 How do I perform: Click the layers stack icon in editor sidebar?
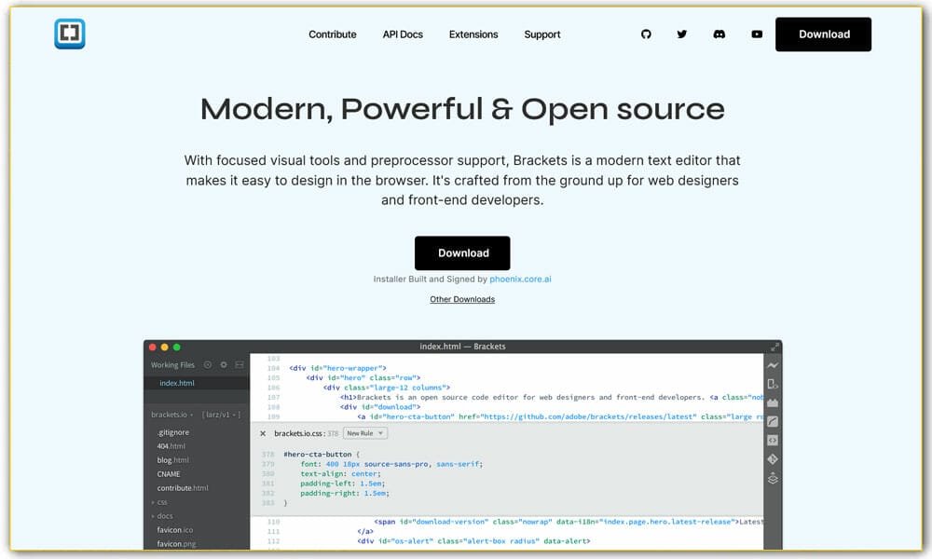click(x=773, y=479)
